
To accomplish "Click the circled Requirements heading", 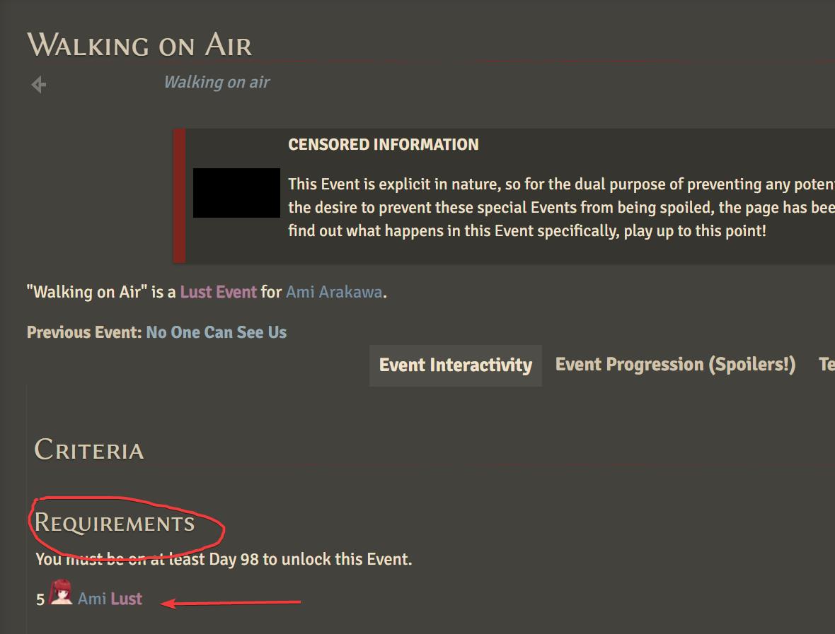I will point(115,524).
